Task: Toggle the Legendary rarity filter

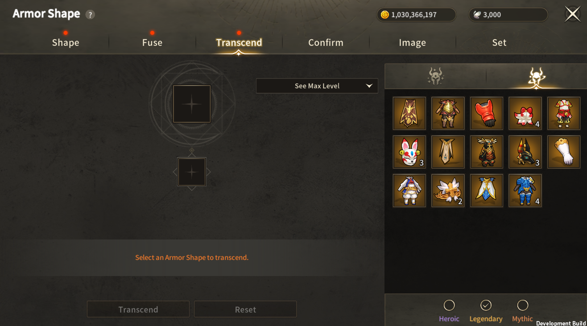Action: click(x=486, y=305)
